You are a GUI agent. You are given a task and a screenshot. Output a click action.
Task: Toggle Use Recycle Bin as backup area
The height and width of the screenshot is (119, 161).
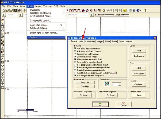pyautogui.click(x=75, y=76)
